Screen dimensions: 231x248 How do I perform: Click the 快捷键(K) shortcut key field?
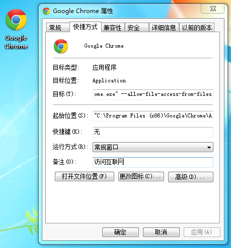[153, 132]
